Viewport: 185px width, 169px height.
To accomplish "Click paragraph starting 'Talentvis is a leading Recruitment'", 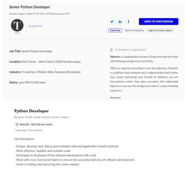I will coord(144,59).
